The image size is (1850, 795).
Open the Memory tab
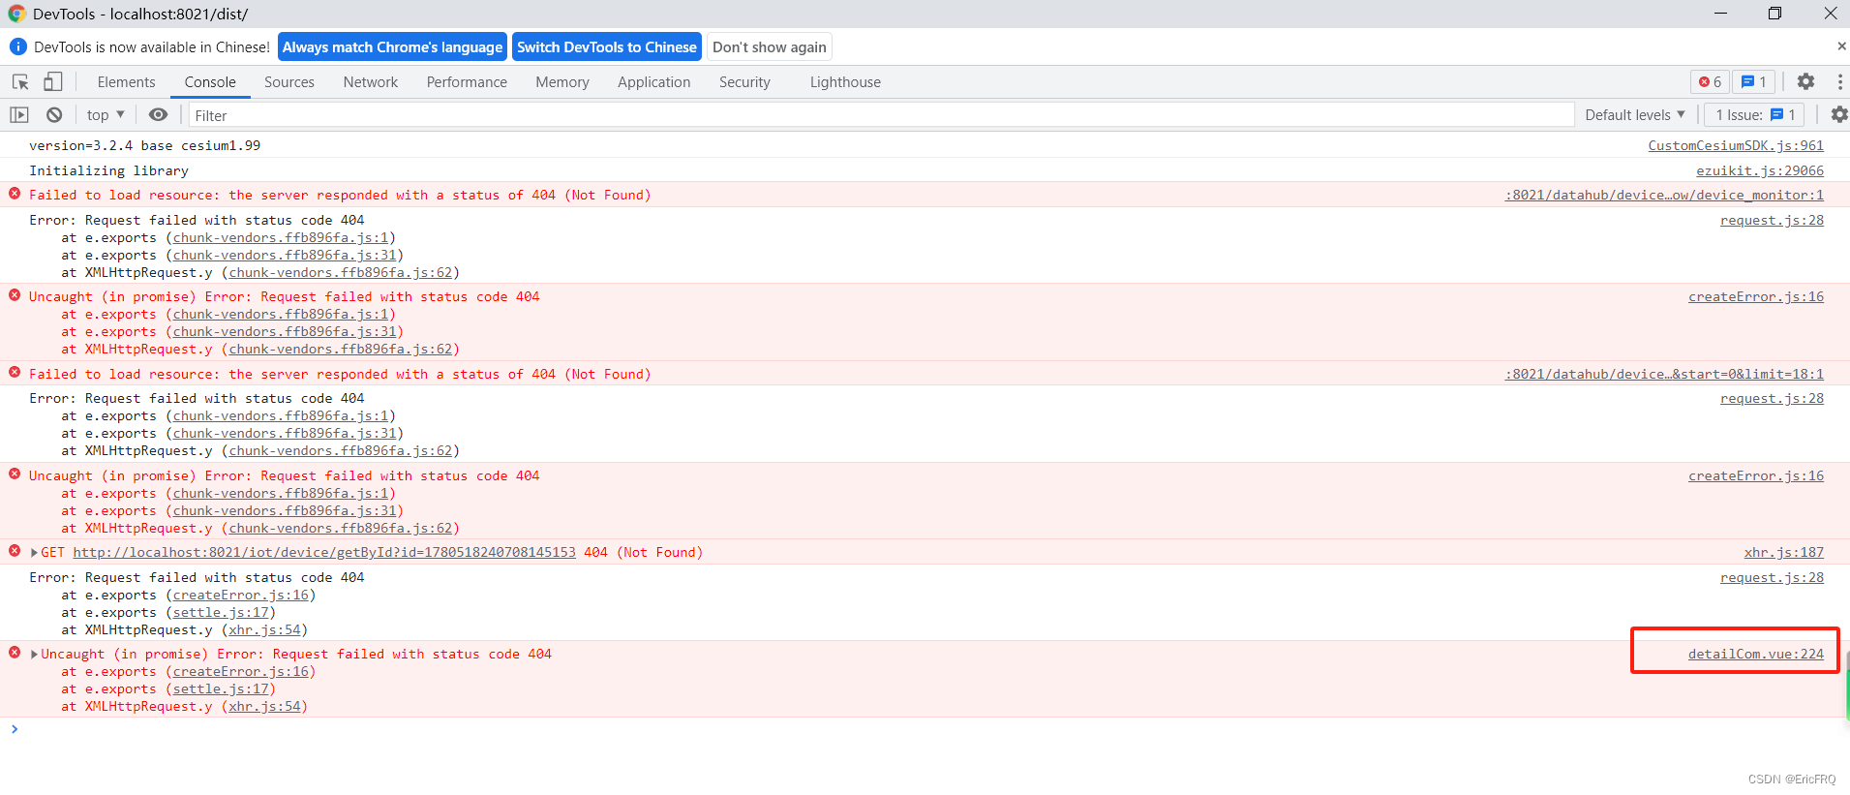562,82
